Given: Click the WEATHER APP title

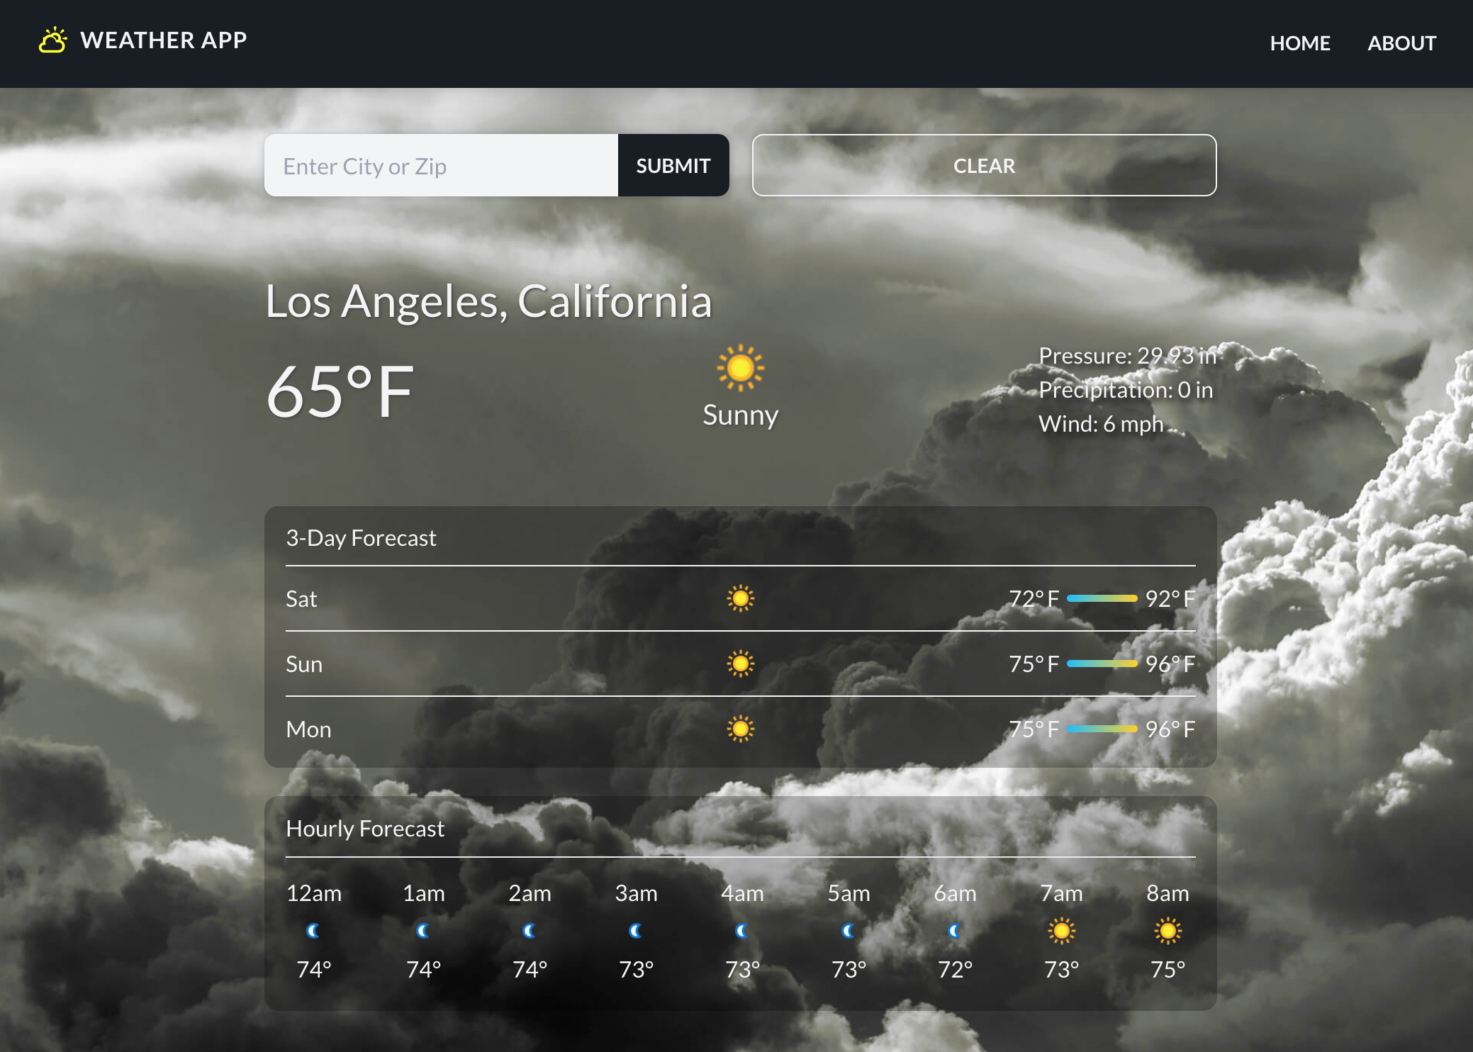Looking at the screenshot, I should pos(164,40).
